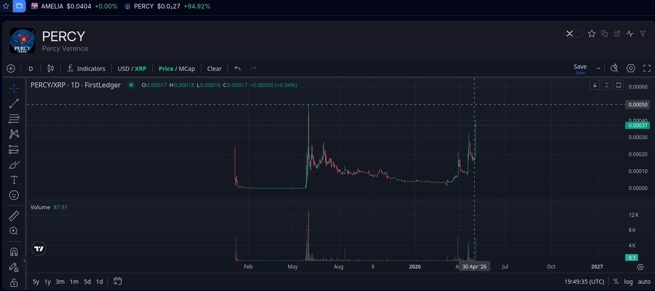The image size is (655, 291).
Task: Maximize the chart pane button
Action: coord(618,85)
